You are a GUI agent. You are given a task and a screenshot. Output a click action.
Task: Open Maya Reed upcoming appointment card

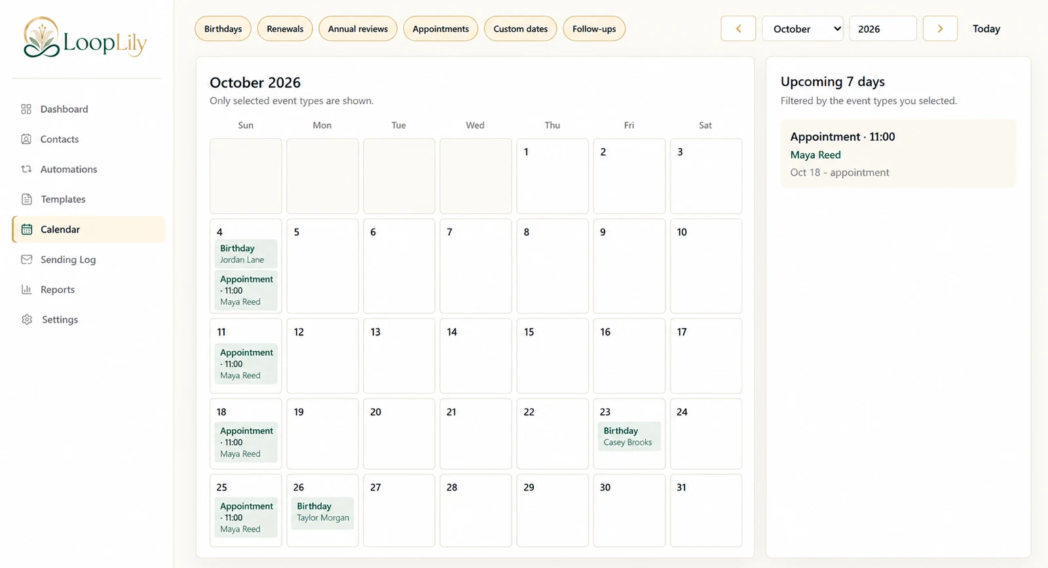click(898, 154)
